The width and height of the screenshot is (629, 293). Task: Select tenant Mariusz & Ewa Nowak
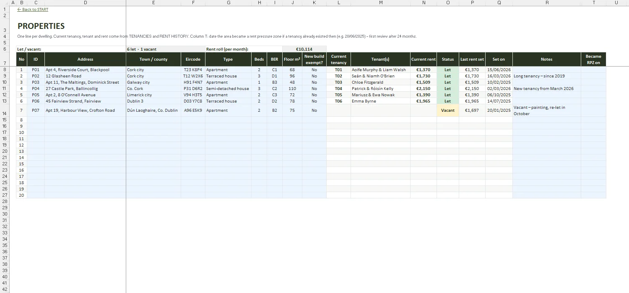(380, 95)
